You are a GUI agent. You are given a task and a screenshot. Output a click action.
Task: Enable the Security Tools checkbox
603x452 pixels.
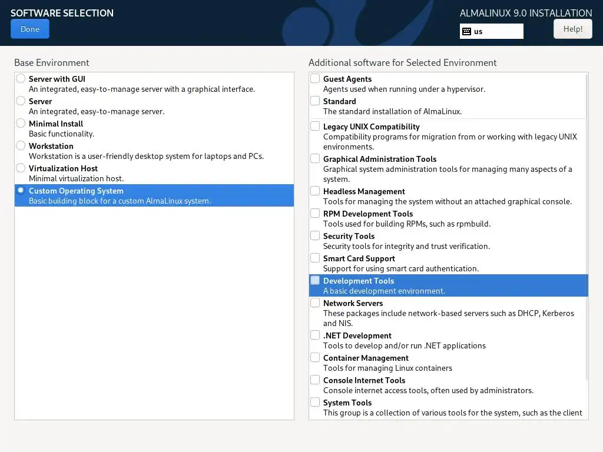click(x=316, y=236)
